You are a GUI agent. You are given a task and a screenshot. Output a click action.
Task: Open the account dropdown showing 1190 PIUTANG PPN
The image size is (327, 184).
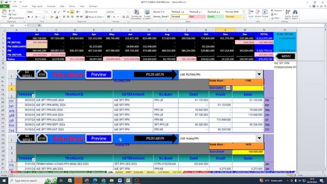point(259,75)
